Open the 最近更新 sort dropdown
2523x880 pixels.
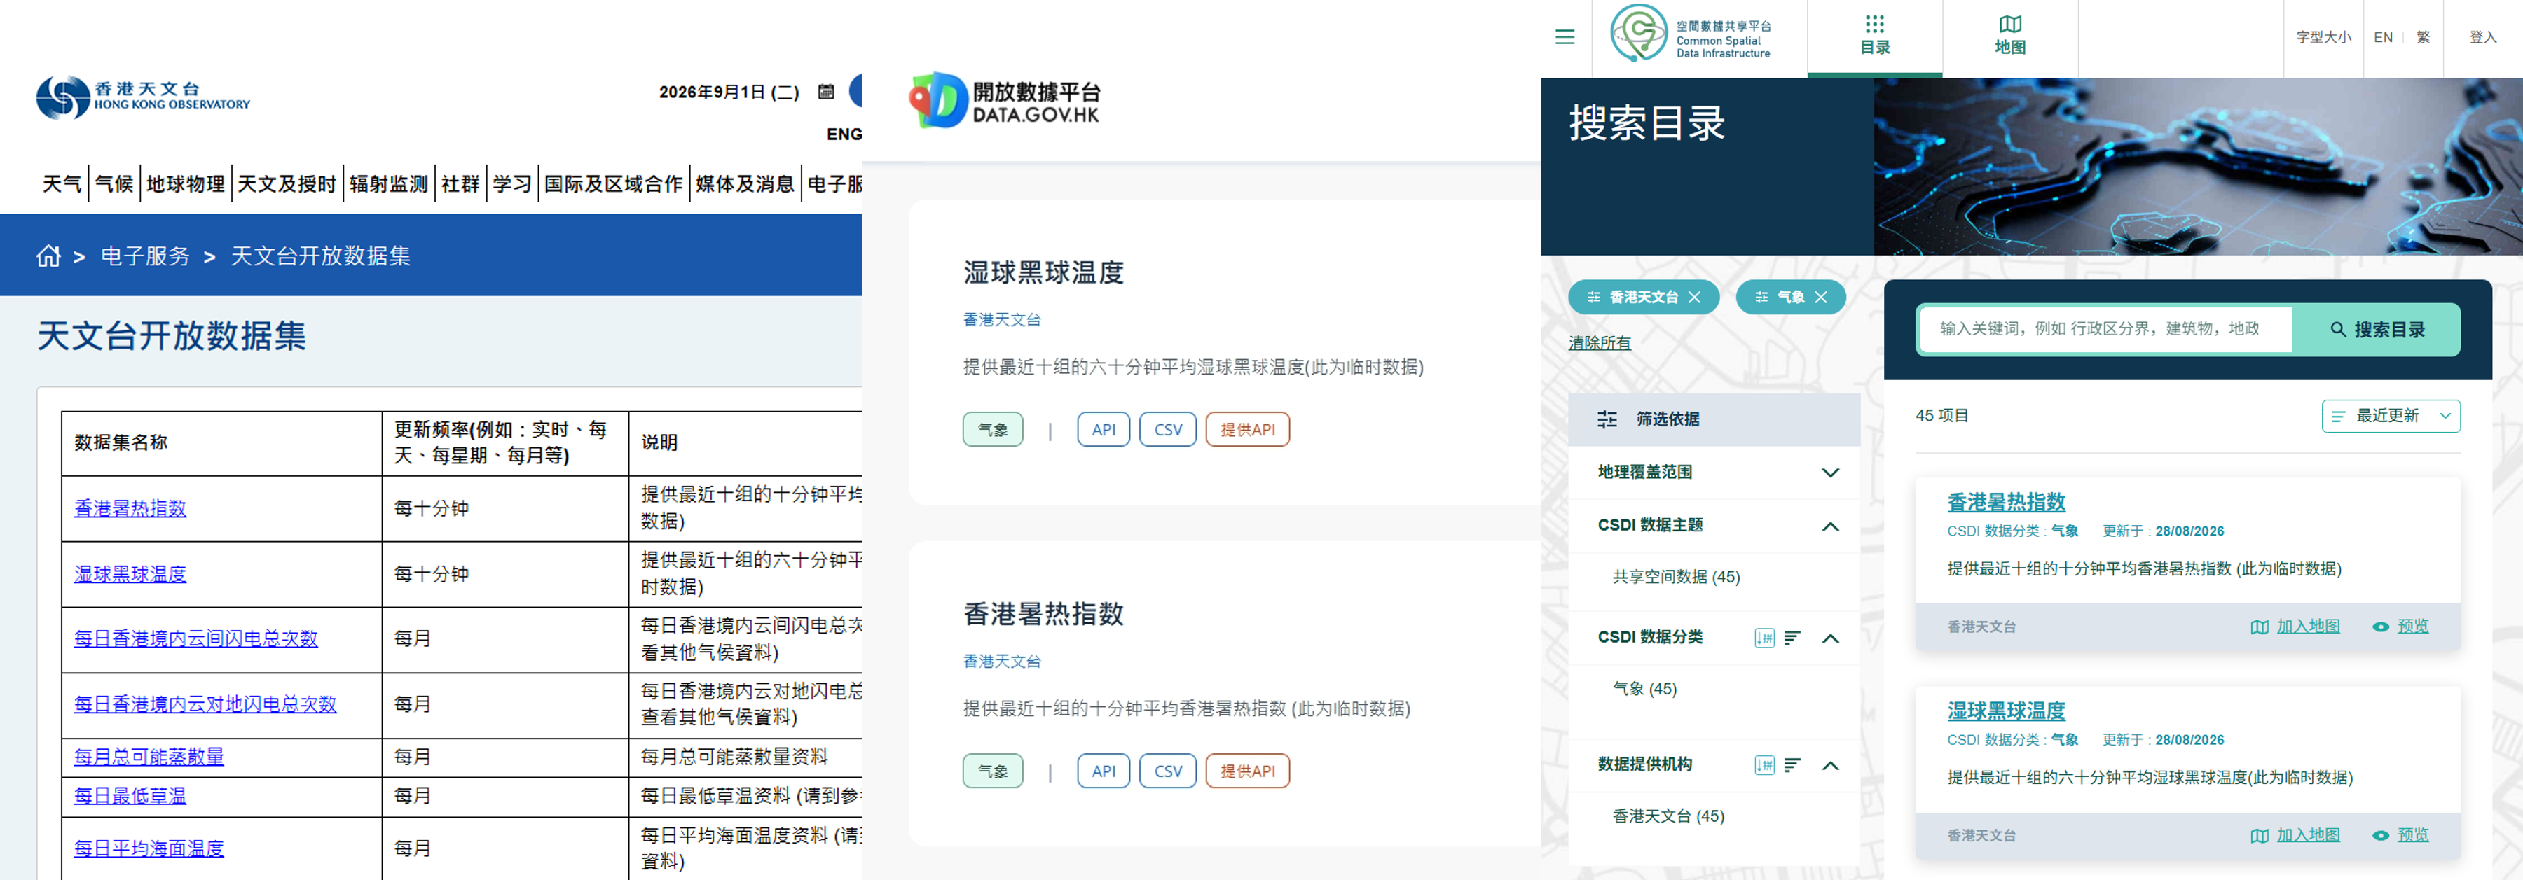pyautogui.click(x=2391, y=416)
